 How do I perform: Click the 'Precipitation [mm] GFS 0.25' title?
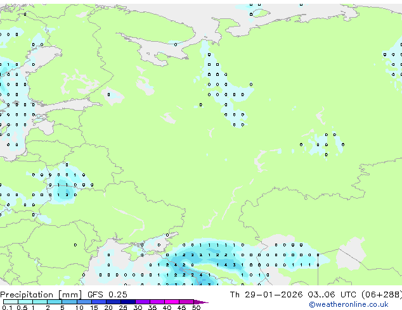pyautogui.click(x=63, y=295)
